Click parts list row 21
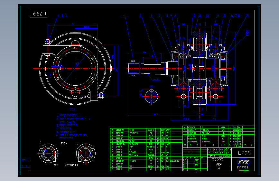The image size is (279, 181). [146, 130]
